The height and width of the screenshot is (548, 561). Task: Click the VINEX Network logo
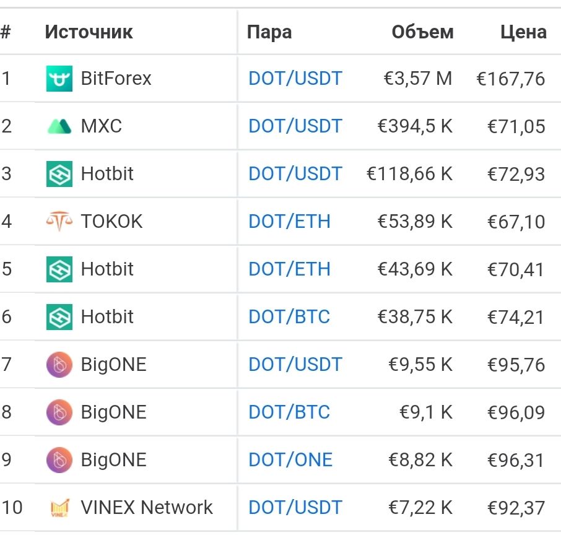tap(59, 508)
